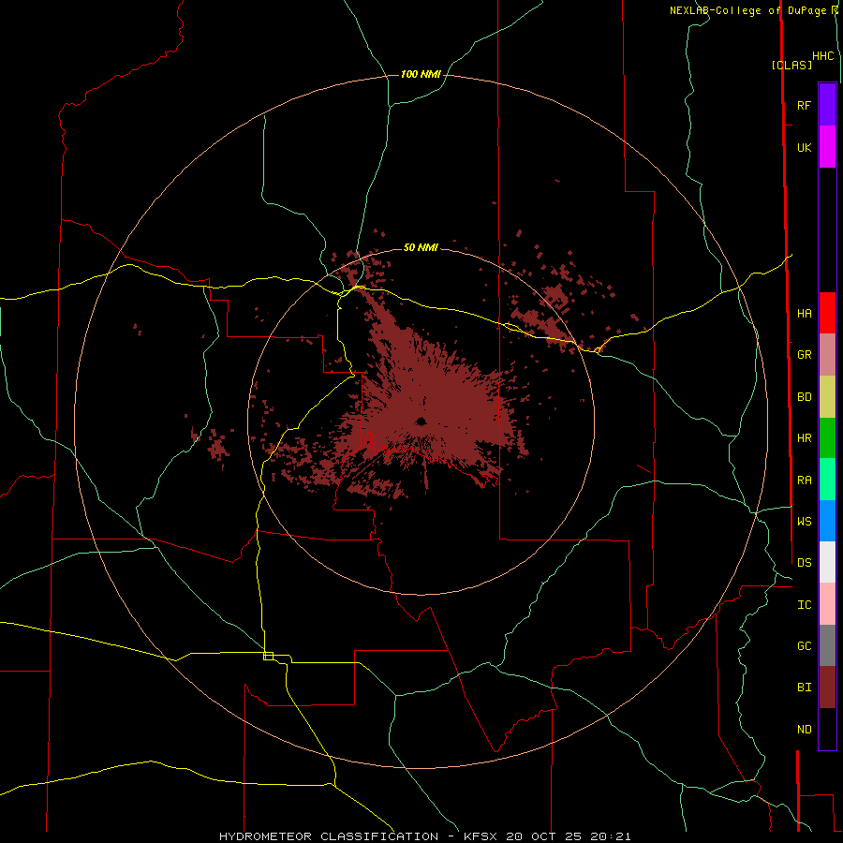Image resolution: width=843 pixels, height=843 pixels.
Task: Click the small yellow square highway marker
Action: [x=268, y=656]
